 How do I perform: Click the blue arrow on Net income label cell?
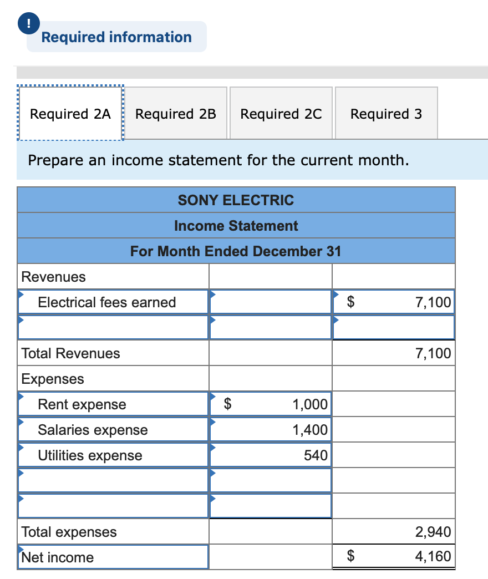point(21,548)
